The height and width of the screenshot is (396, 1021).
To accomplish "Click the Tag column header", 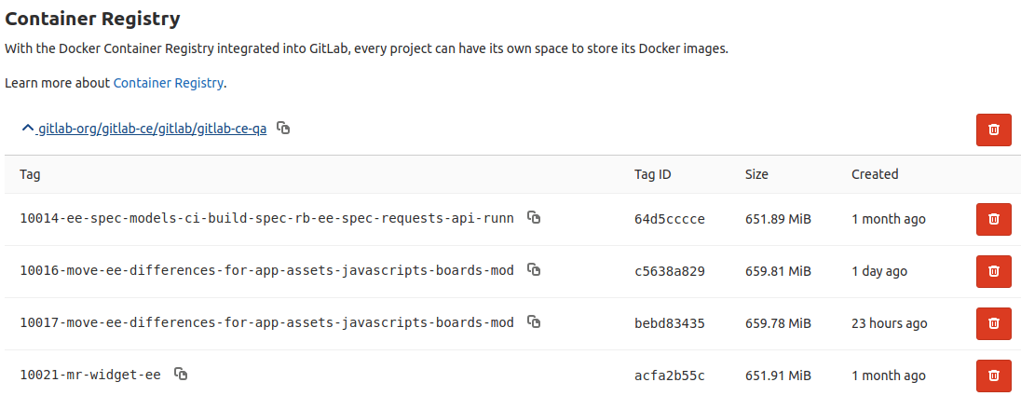I will tap(30, 174).
